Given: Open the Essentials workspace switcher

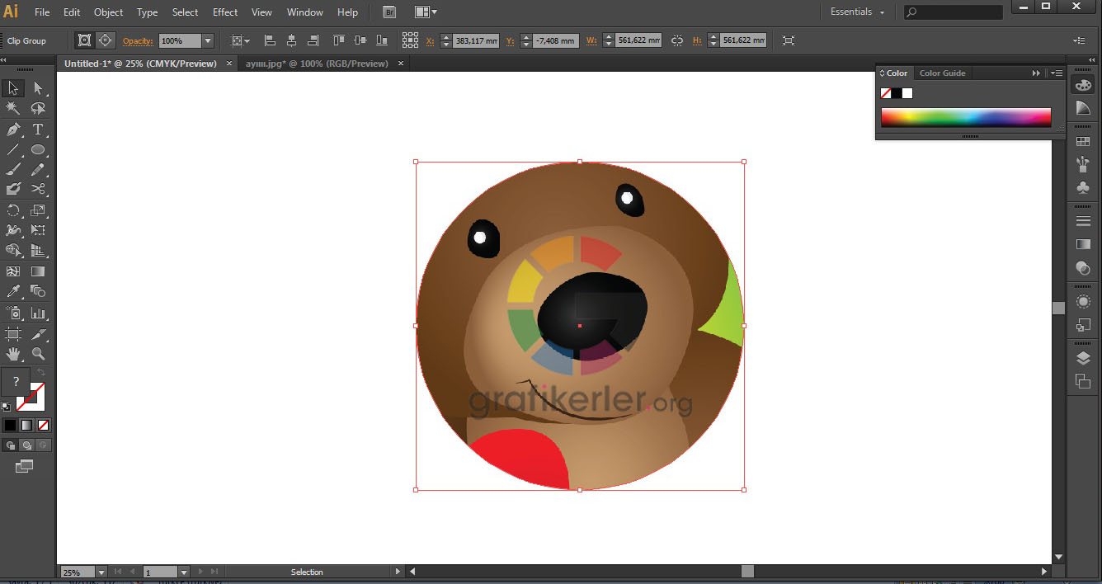Looking at the screenshot, I should pyautogui.click(x=858, y=12).
